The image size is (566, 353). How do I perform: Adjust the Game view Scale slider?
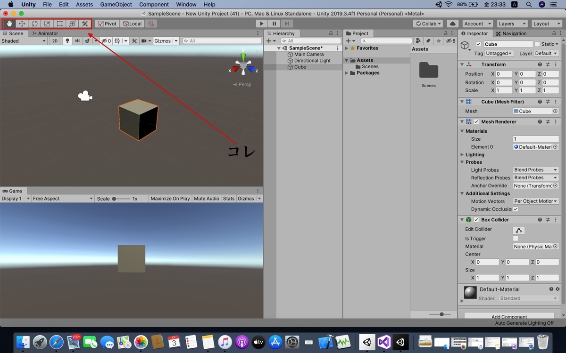pos(121,199)
